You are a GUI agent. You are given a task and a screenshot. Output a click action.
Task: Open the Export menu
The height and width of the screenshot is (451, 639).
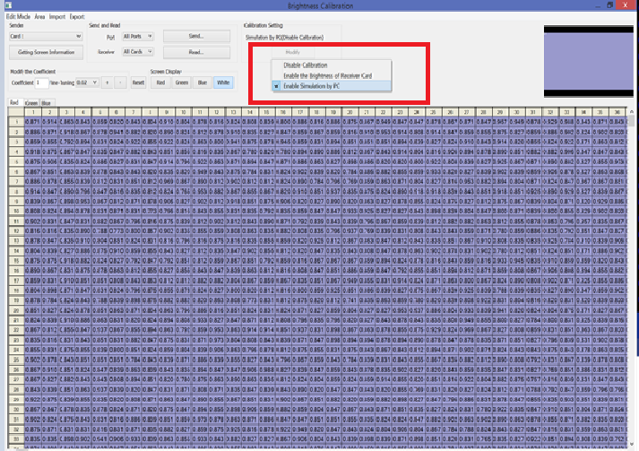pos(77,17)
